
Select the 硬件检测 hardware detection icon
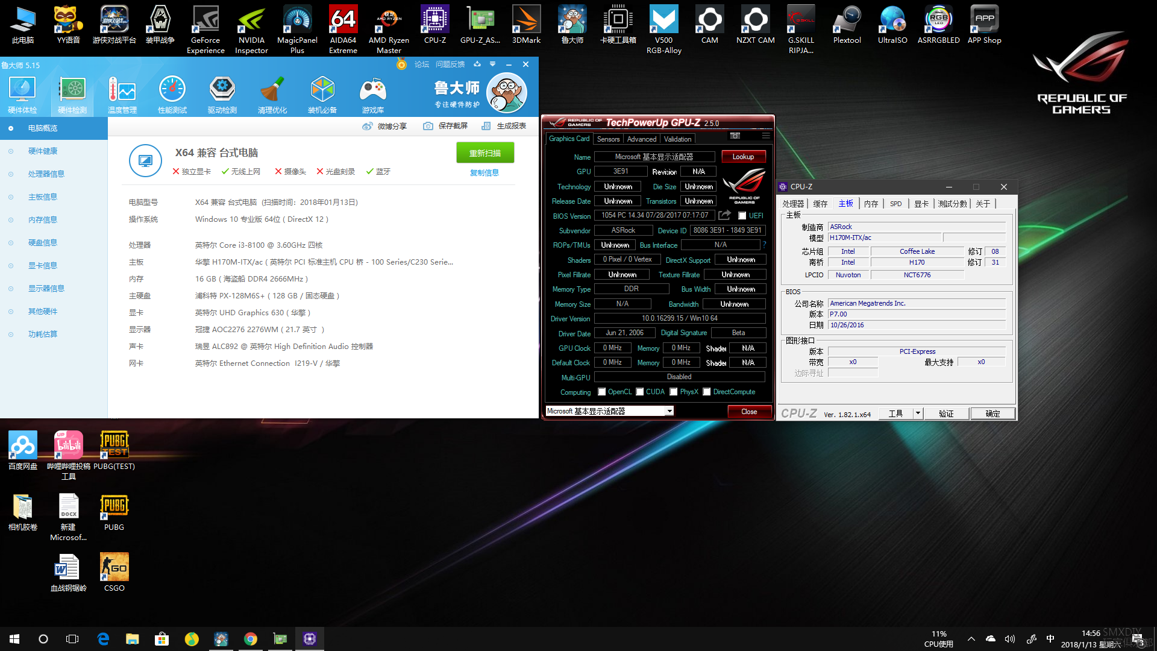tap(72, 95)
